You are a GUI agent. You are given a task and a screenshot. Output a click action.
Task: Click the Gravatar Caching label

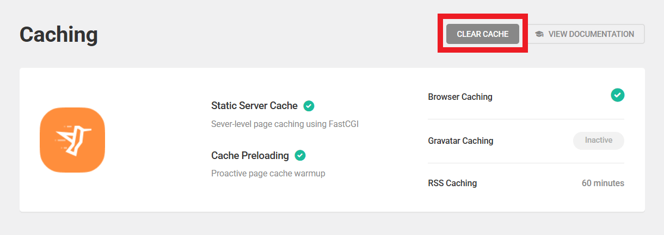[x=460, y=141]
